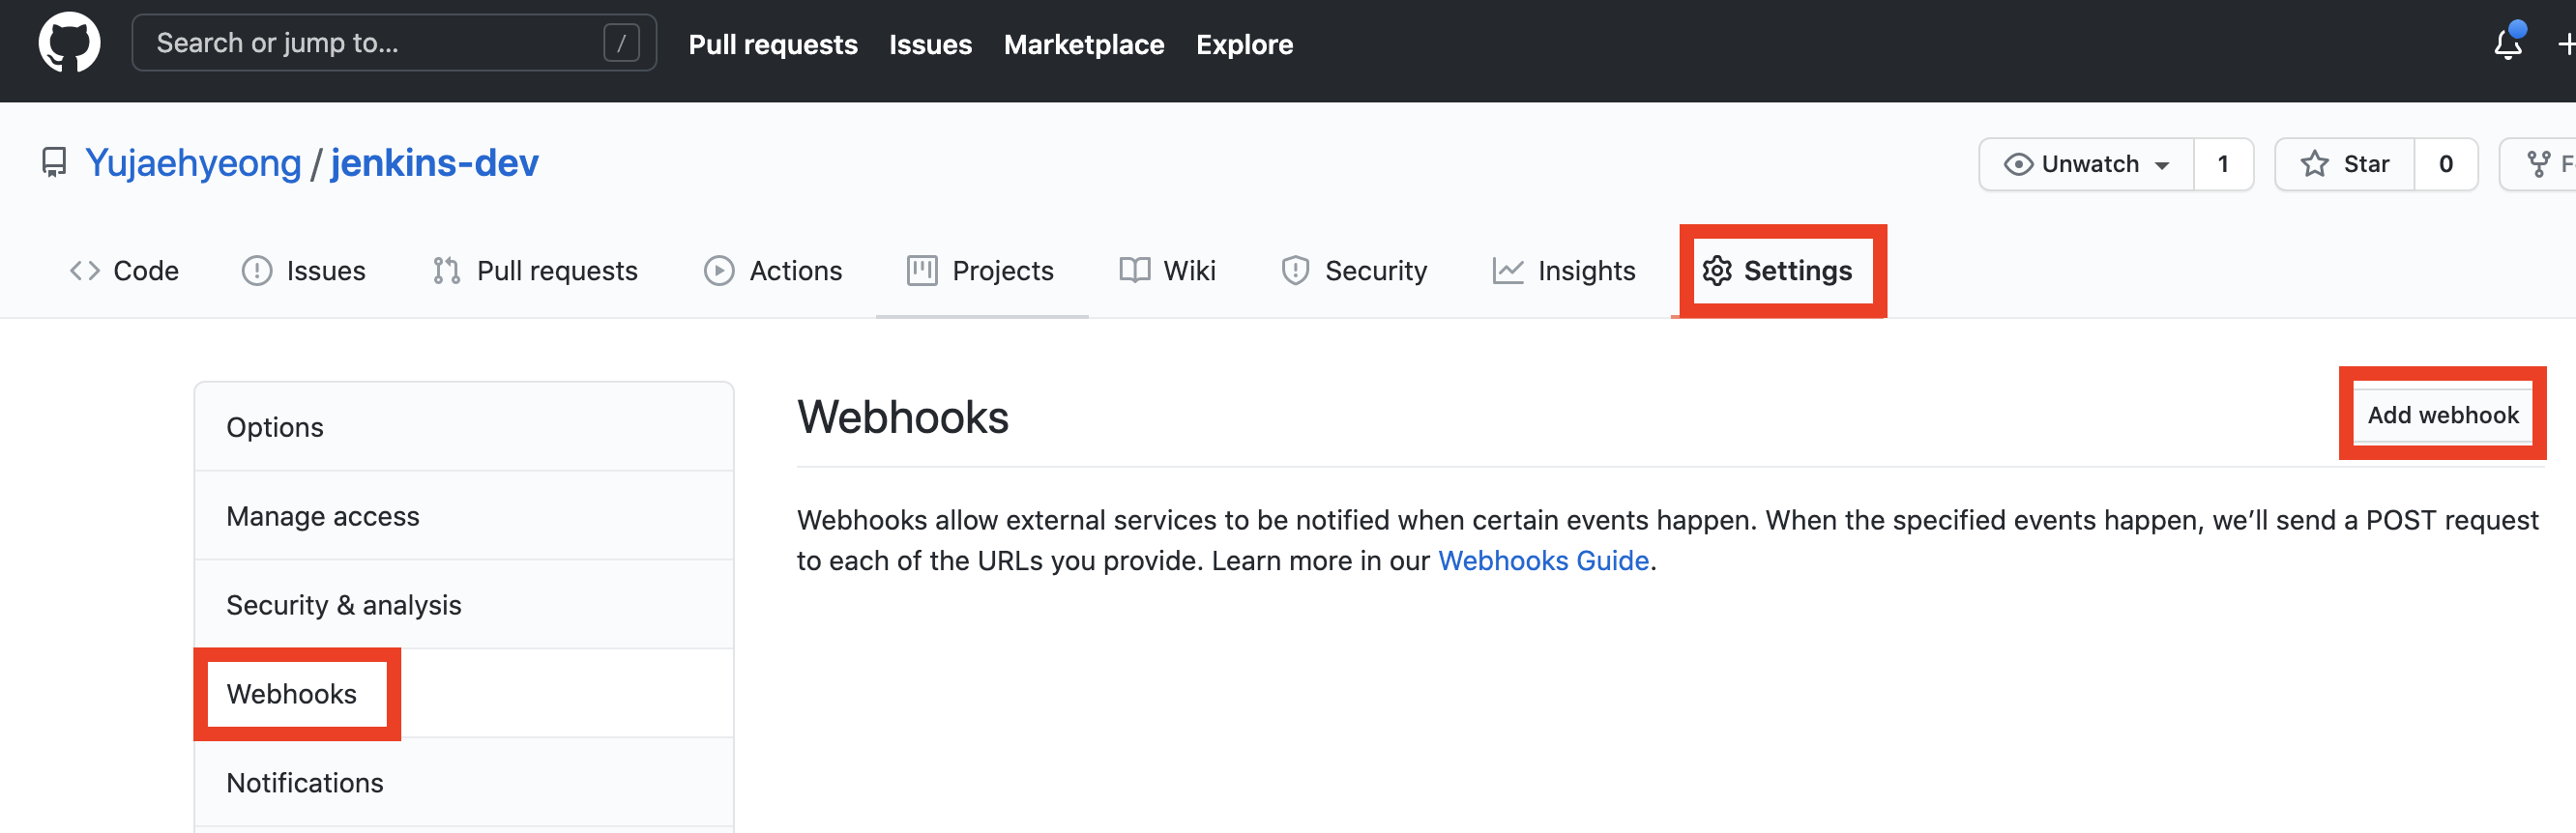This screenshot has height=833, width=2576.
Task: Click the Security shield icon
Action: [x=1295, y=271]
